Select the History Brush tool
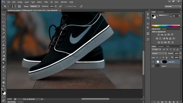Viewport: 183px width, 103px height. point(3,48)
